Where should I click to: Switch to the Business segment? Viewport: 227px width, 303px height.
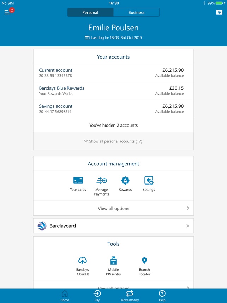136,12
